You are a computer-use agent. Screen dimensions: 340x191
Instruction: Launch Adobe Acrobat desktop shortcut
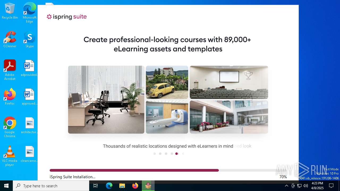coord(10,70)
